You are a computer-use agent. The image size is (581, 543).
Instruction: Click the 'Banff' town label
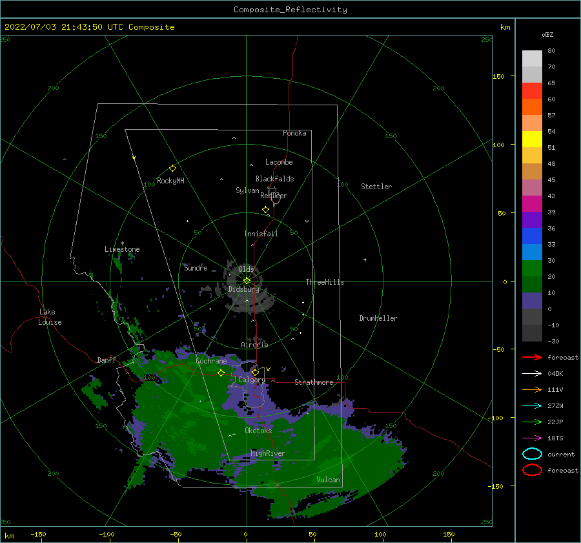pyautogui.click(x=107, y=360)
